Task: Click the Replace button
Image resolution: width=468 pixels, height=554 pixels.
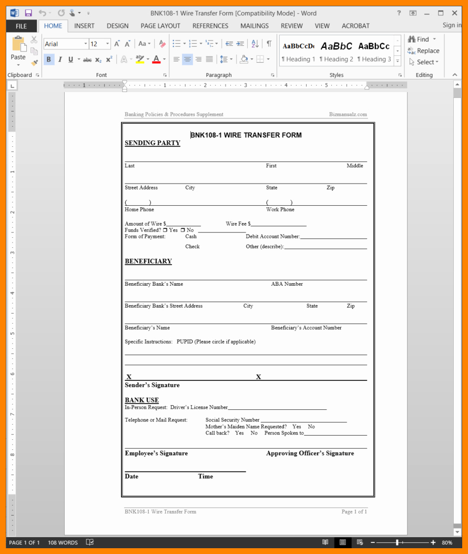Action: pos(423,51)
